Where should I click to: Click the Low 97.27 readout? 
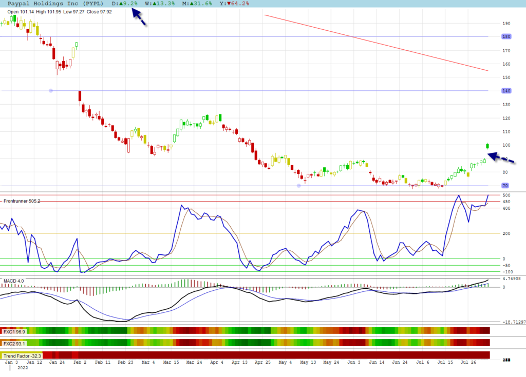[73, 12]
